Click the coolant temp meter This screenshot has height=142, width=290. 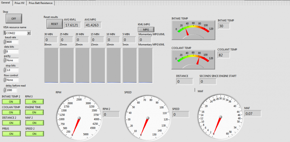point(193,59)
